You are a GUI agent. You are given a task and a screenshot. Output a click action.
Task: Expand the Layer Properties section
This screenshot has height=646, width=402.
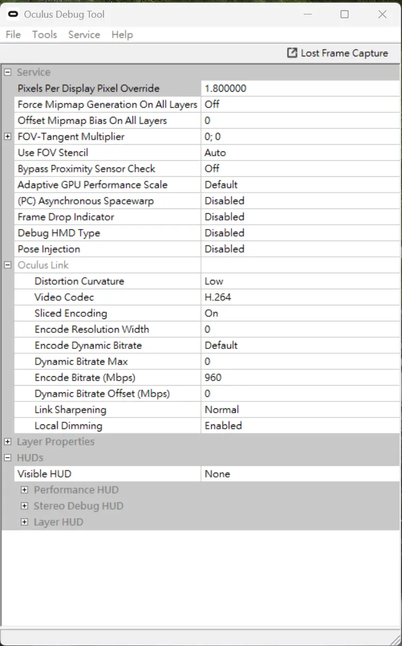tap(7, 442)
